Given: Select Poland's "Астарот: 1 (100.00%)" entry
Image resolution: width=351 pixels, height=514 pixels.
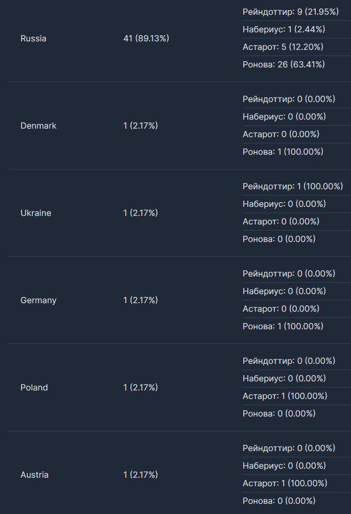Looking at the screenshot, I should point(285,396).
